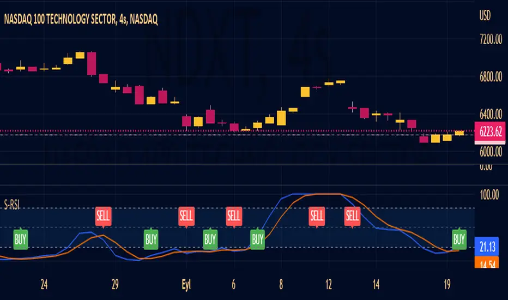508x300 pixels.
Task: Click the 6 date label on time axis
Action: [x=234, y=285]
